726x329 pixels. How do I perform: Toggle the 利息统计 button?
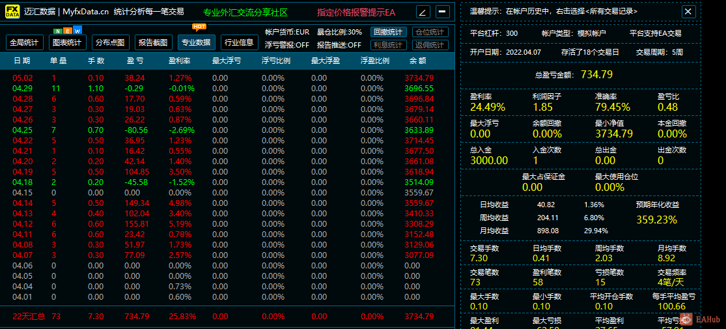[389, 45]
